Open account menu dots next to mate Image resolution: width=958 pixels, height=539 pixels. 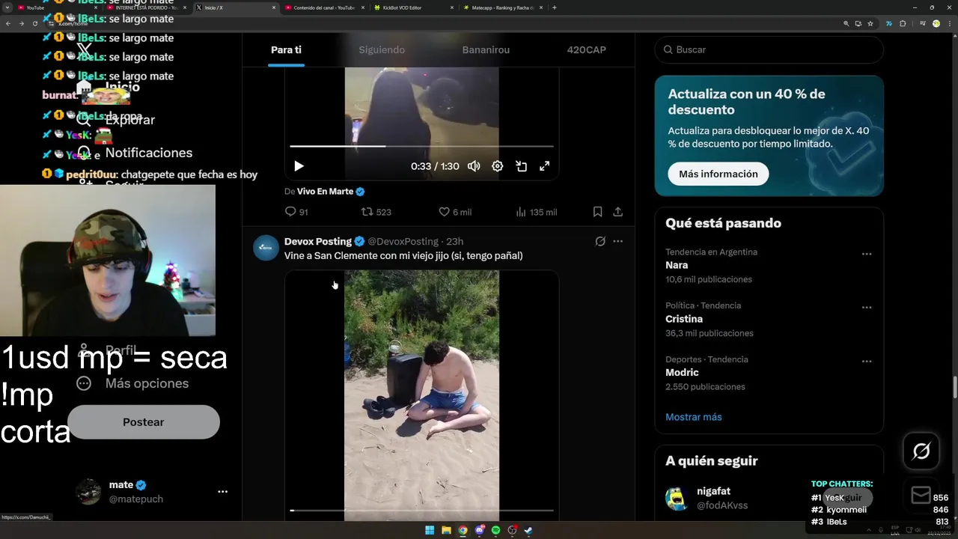tap(222, 492)
